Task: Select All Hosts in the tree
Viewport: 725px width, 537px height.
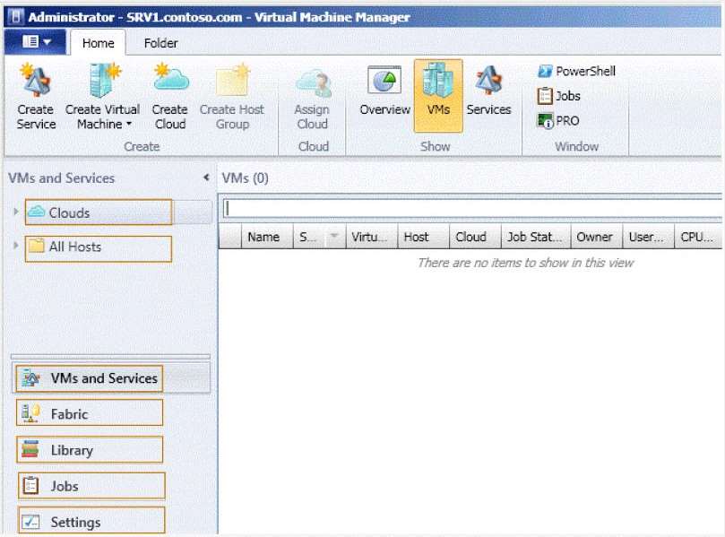Action: (99, 249)
